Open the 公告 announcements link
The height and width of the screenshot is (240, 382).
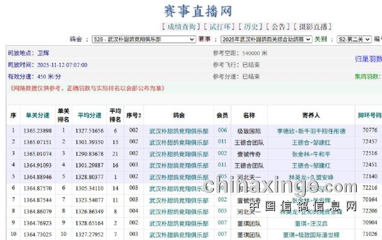(279, 26)
